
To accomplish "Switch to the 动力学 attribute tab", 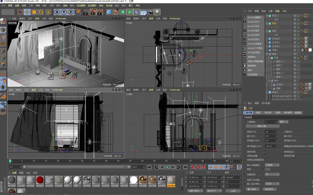I will point(268,113).
